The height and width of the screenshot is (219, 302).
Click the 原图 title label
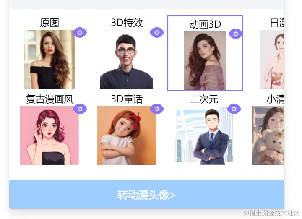(49, 23)
